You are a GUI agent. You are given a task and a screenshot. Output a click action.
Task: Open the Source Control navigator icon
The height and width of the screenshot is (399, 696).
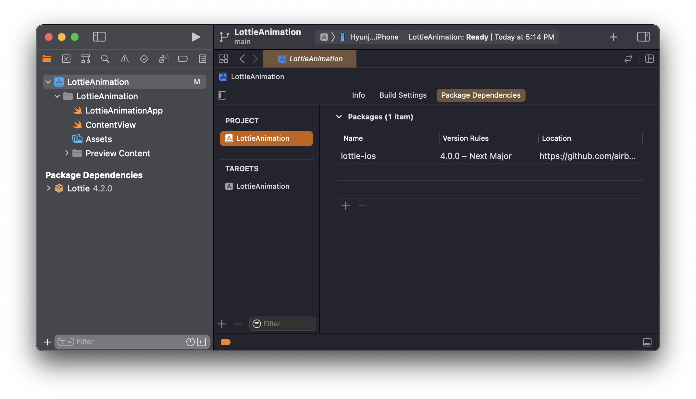click(66, 59)
